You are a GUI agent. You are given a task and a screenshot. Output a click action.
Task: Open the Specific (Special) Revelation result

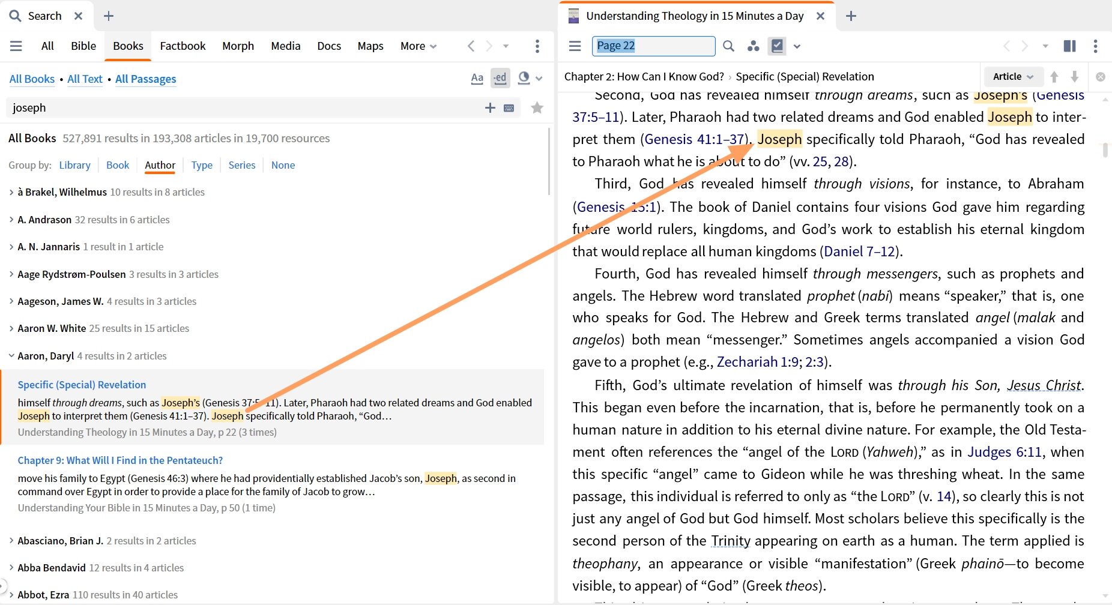click(82, 385)
